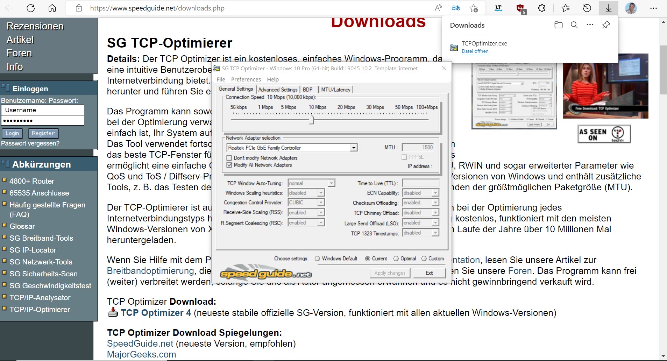Open the Help menu in TCP Optimizer
The height and width of the screenshot is (361, 667).
coord(273,79)
